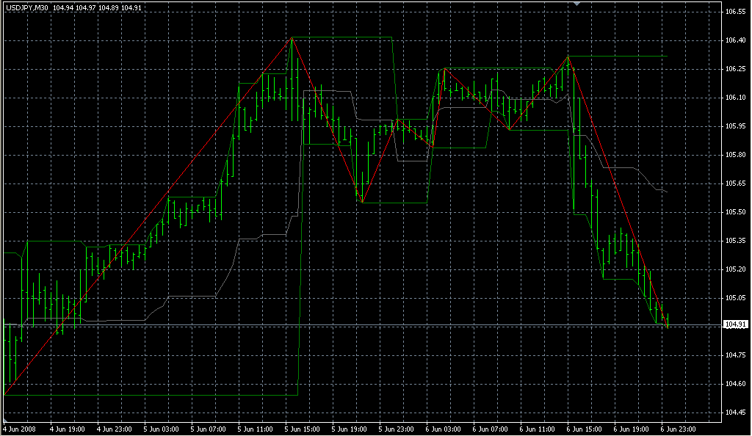This screenshot has height=436, width=752.
Task: Click the small triangle at bottom-left chart corner
Action: click(x=4, y=420)
